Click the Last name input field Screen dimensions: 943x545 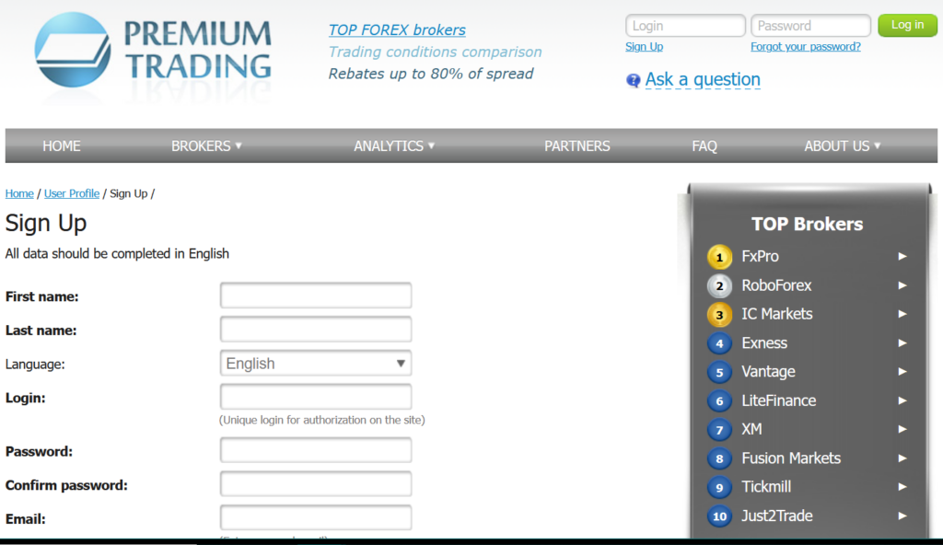tap(316, 329)
